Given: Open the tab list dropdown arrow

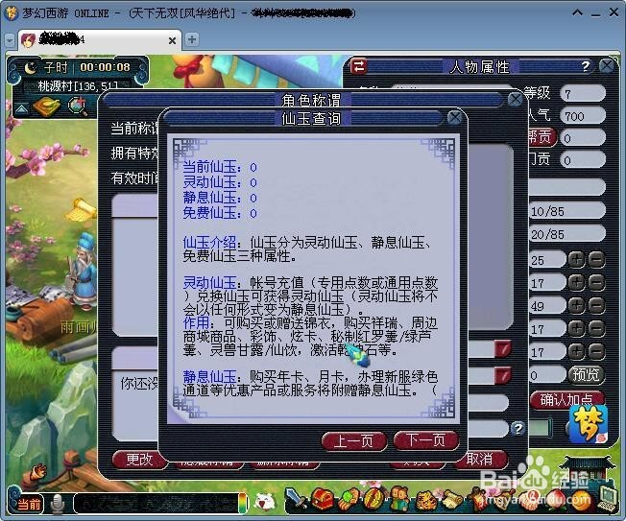Looking at the screenshot, I should coord(10,40).
